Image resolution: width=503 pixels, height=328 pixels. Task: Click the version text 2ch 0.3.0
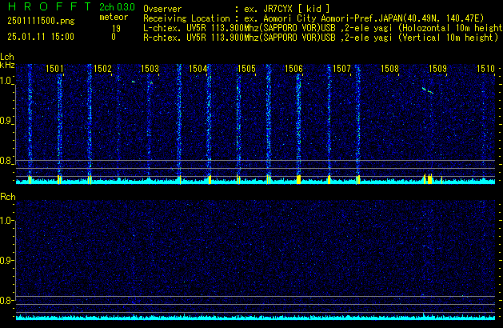tap(117, 7)
